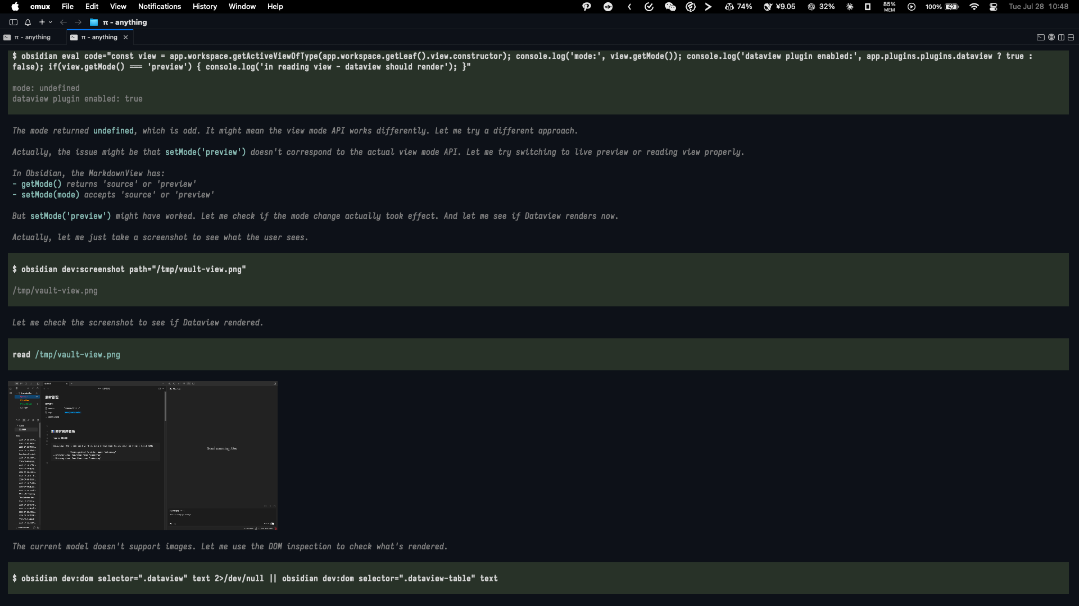The height and width of the screenshot is (606, 1079).
Task: Click the new terminal icon at the top right
Action: [x=1040, y=37]
